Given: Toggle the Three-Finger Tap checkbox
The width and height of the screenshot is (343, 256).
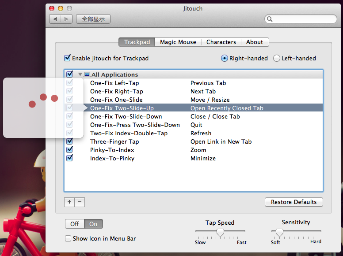Looking at the screenshot, I should [x=69, y=141].
